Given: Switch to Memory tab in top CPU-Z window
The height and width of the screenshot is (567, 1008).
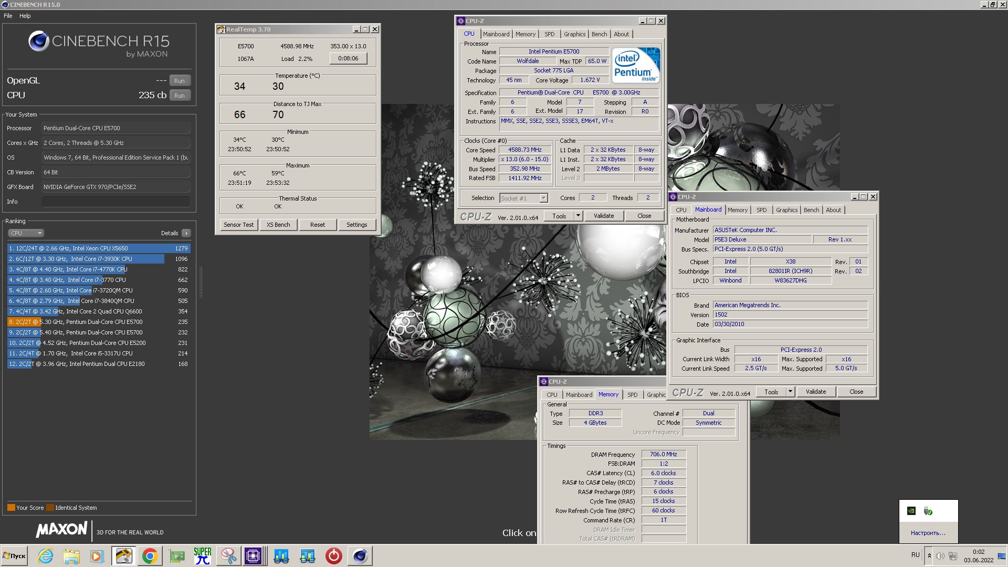Looking at the screenshot, I should (526, 34).
